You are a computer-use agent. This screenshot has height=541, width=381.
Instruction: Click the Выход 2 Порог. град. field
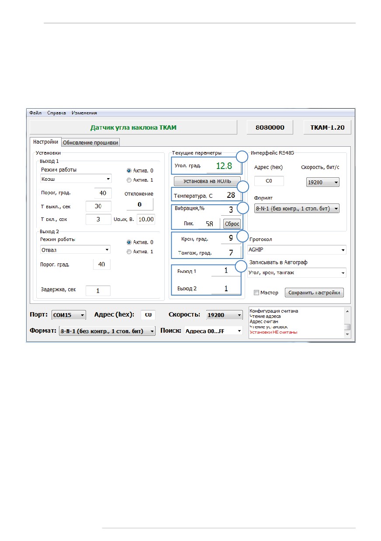pyautogui.click(x=102, y=264)
